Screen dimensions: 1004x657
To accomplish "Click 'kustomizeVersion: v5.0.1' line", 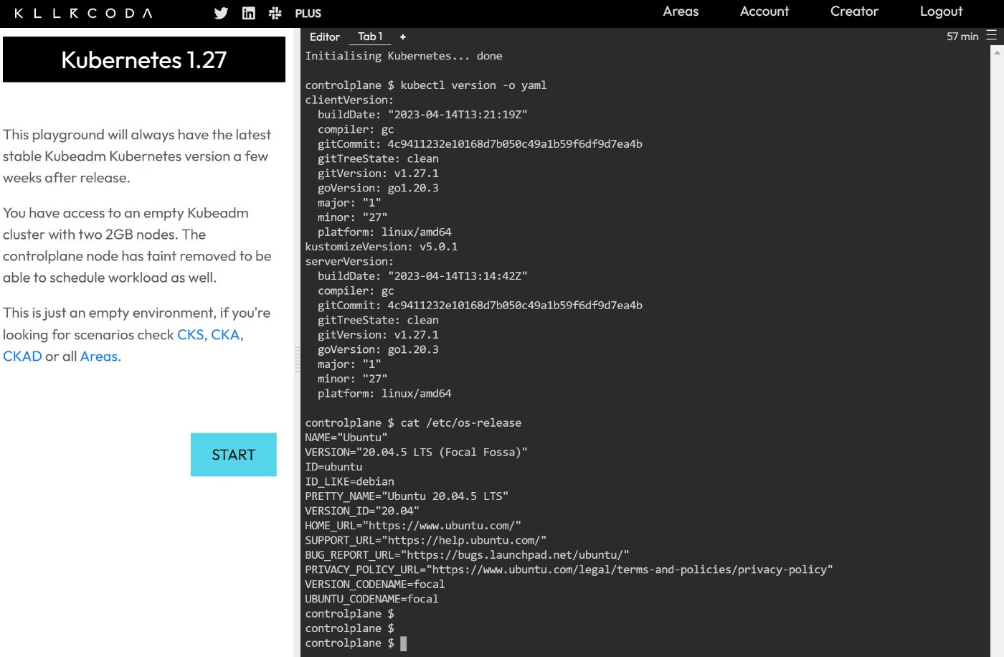I will click(x=382, y=247).
